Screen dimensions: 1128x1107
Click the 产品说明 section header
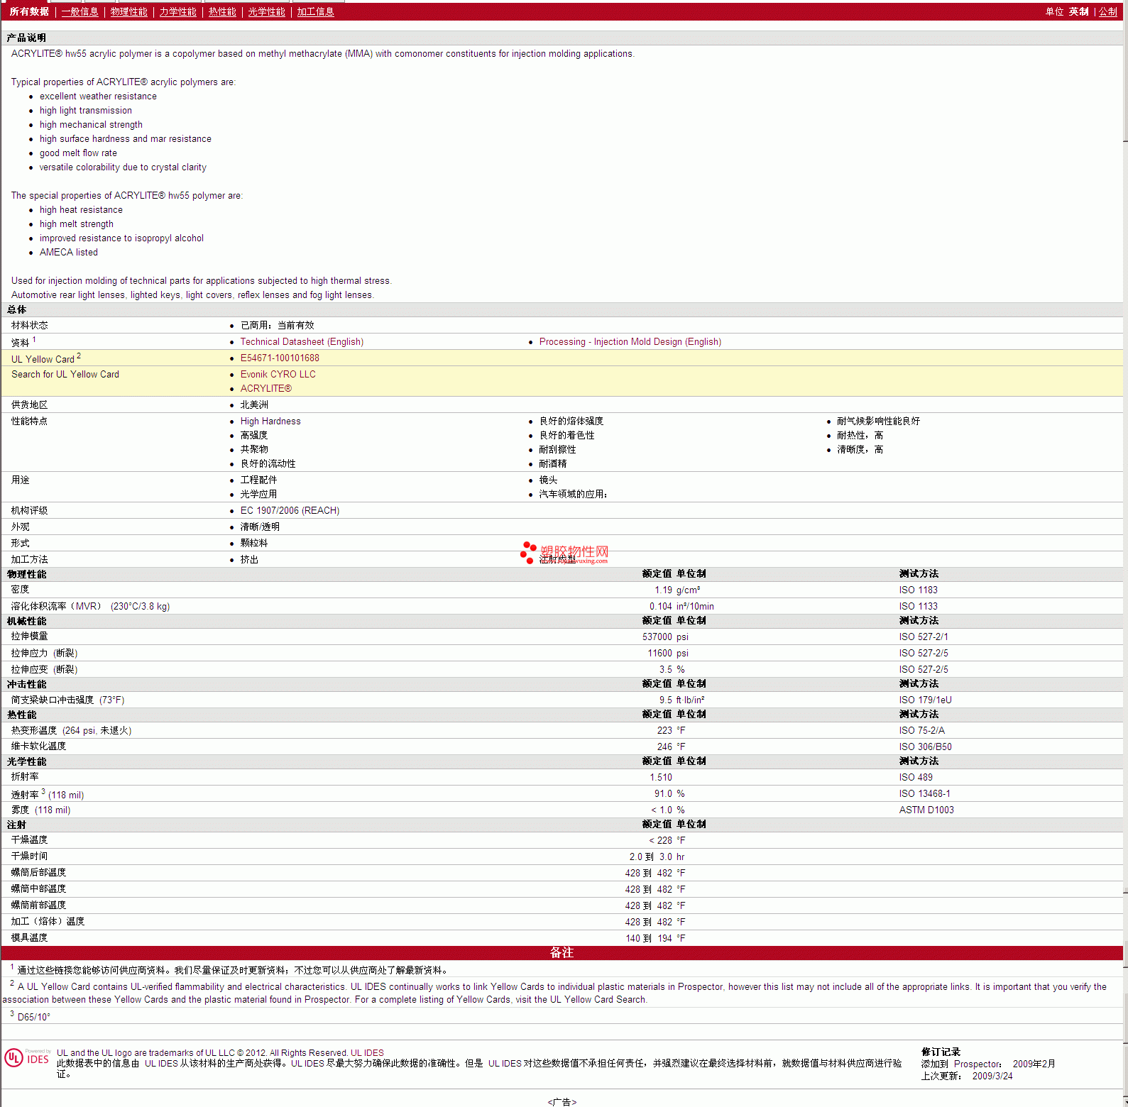point(26,38)
